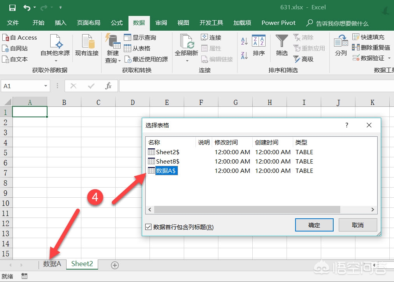Expand New Query (新建查询) dropdown
Image resolution: width=394 pixels, height=282 pixels.
120,61
